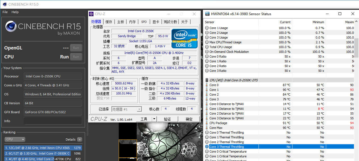
Task: Click the 工具 button in CPU-Z
Action: pos(144,119)
